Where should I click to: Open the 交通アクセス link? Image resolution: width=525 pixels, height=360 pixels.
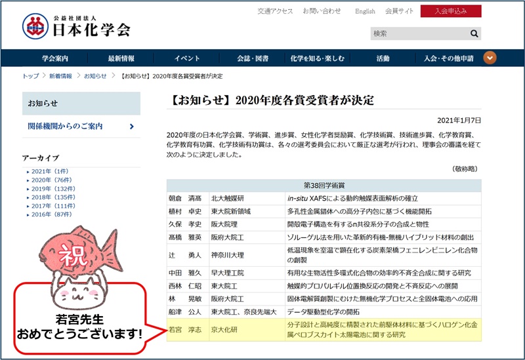[275, 11]
